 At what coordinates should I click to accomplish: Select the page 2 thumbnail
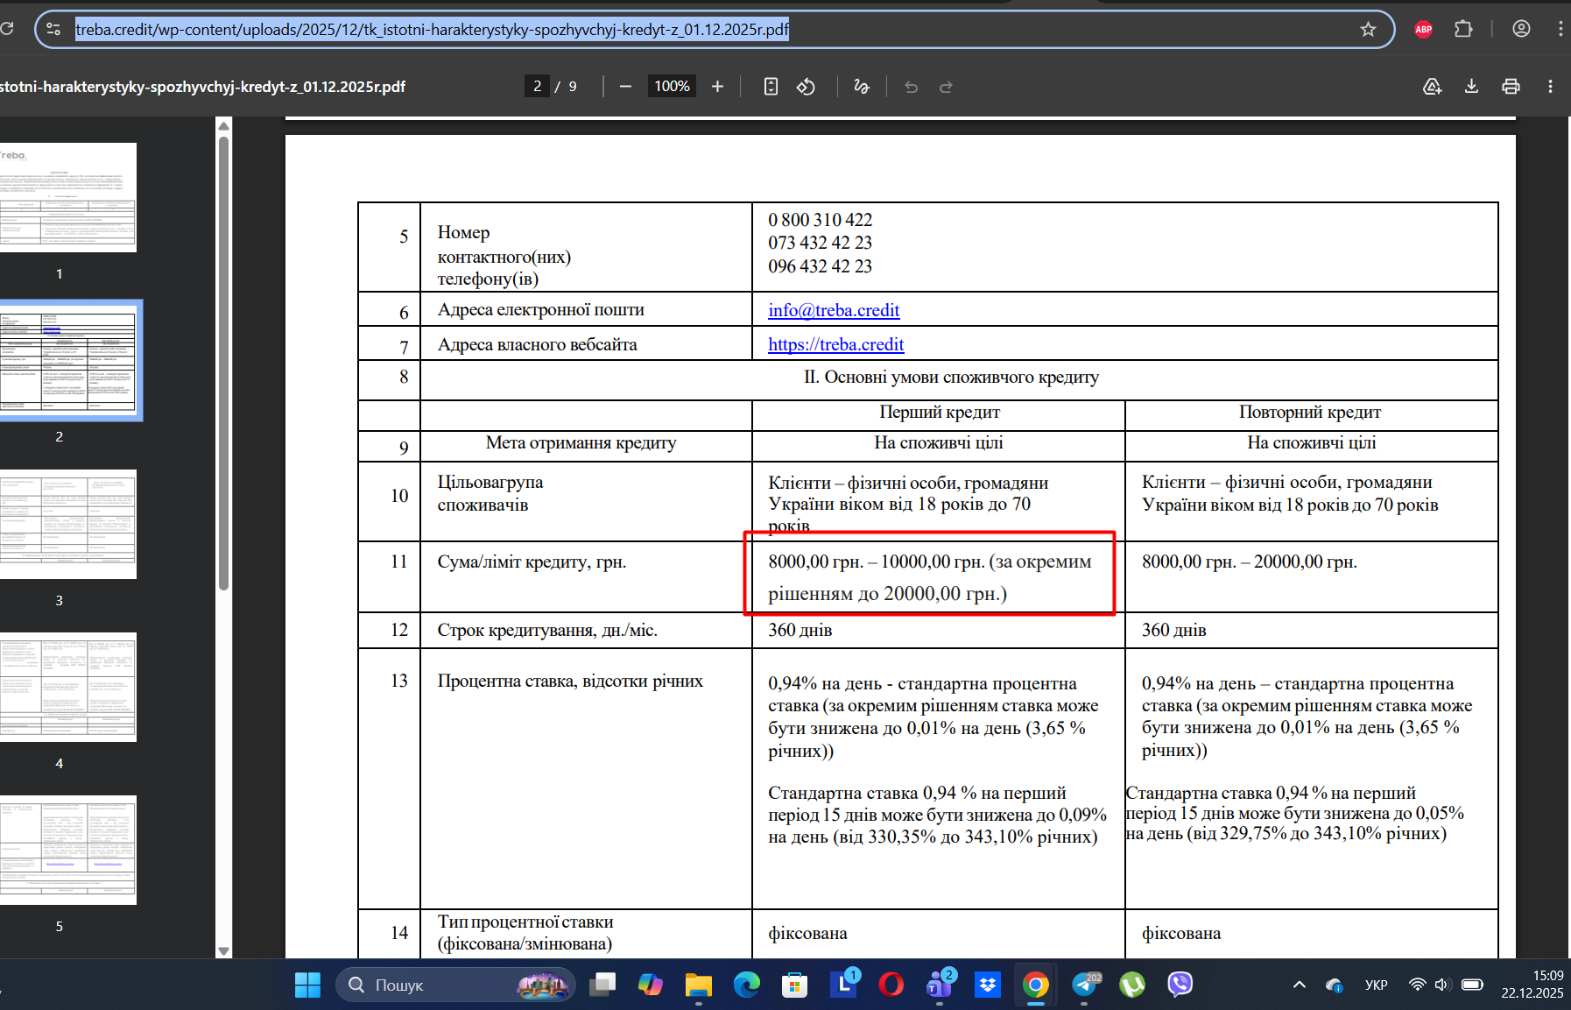pos(68,360)
